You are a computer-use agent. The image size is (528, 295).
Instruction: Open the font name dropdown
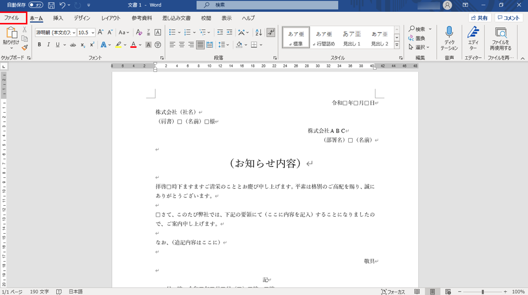(74, 33)
